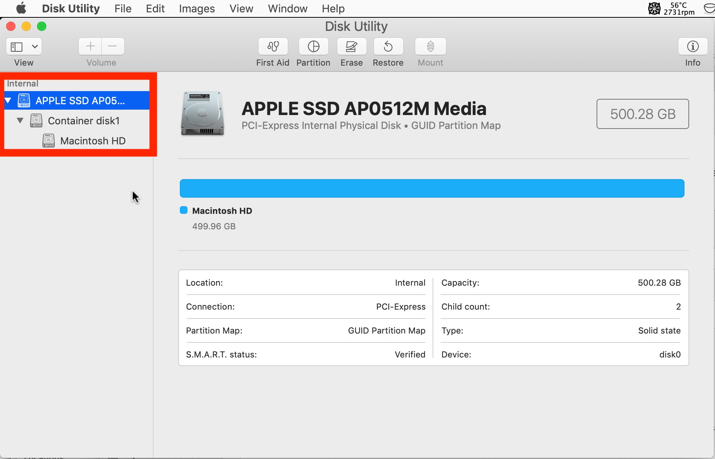Click the Apple menu logo
715x459 pixels.
tap(21, 8)
